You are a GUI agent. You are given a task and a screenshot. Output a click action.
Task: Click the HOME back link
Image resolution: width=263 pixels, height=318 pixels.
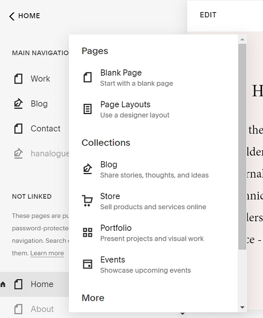(29, 16)
